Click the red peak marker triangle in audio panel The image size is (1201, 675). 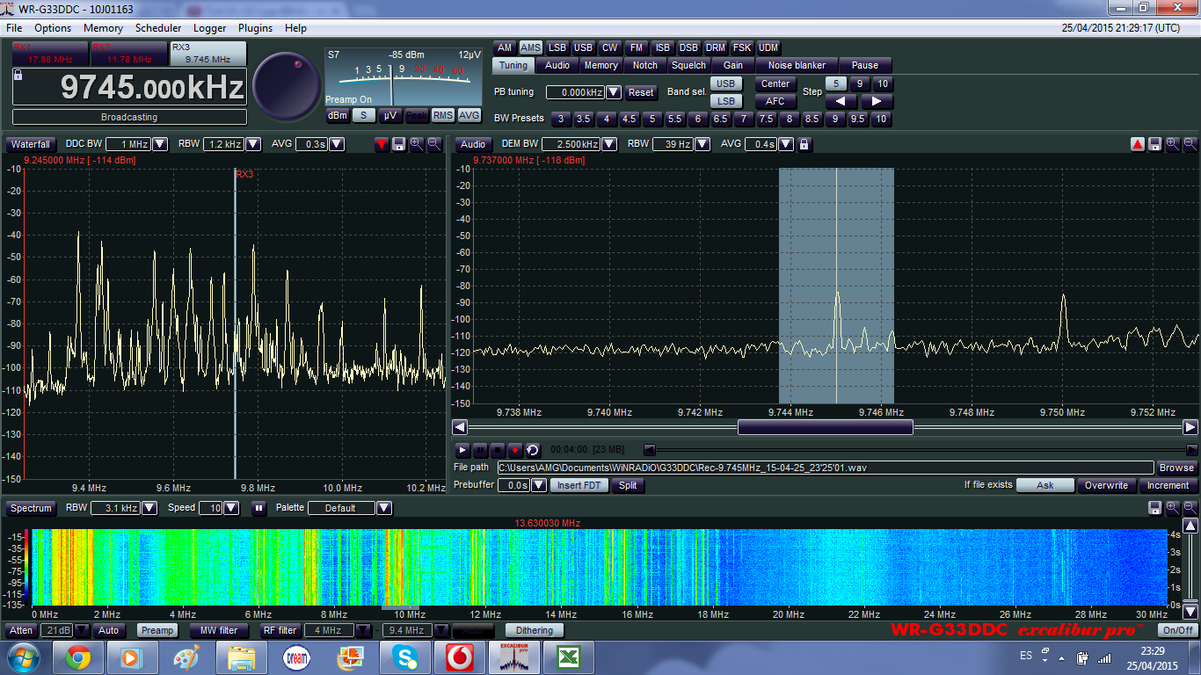coord(1138,144)
